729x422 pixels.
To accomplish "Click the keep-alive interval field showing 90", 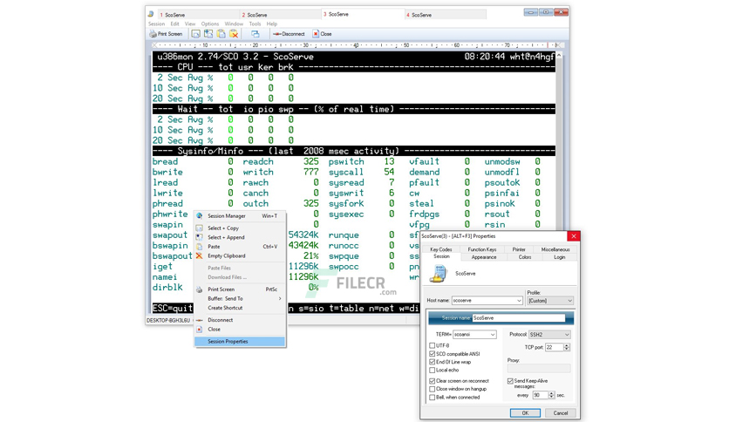I will click(541, 395).
